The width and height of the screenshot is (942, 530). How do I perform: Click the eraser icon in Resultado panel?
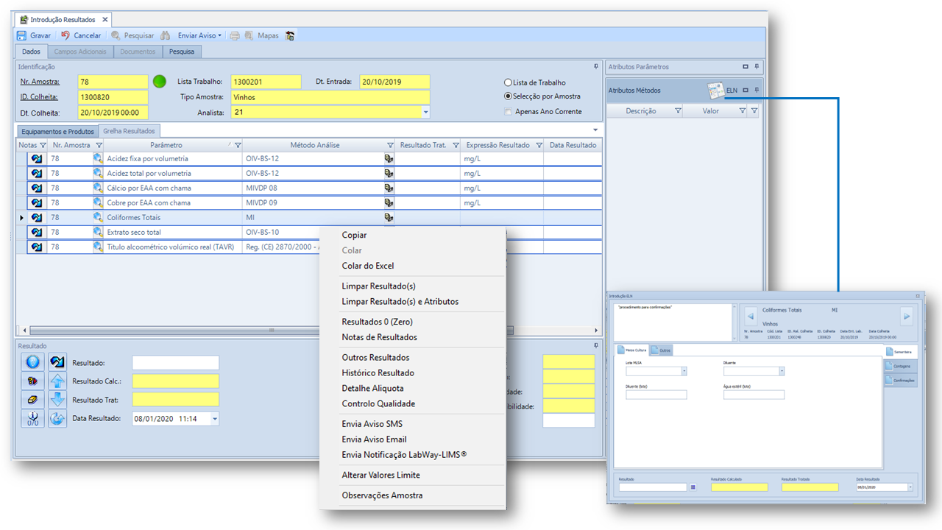tap(32, 400)
